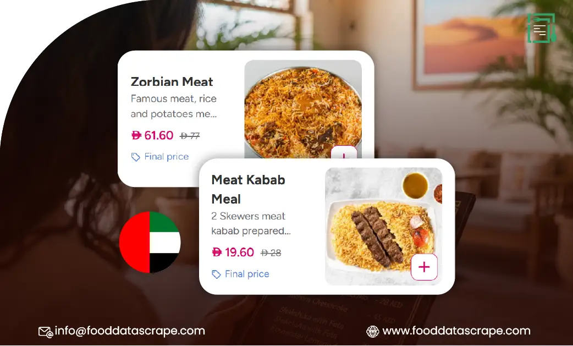Click the 61.60 discounted price
Viewport: 573px width, 346px height.
pos(152,135)
